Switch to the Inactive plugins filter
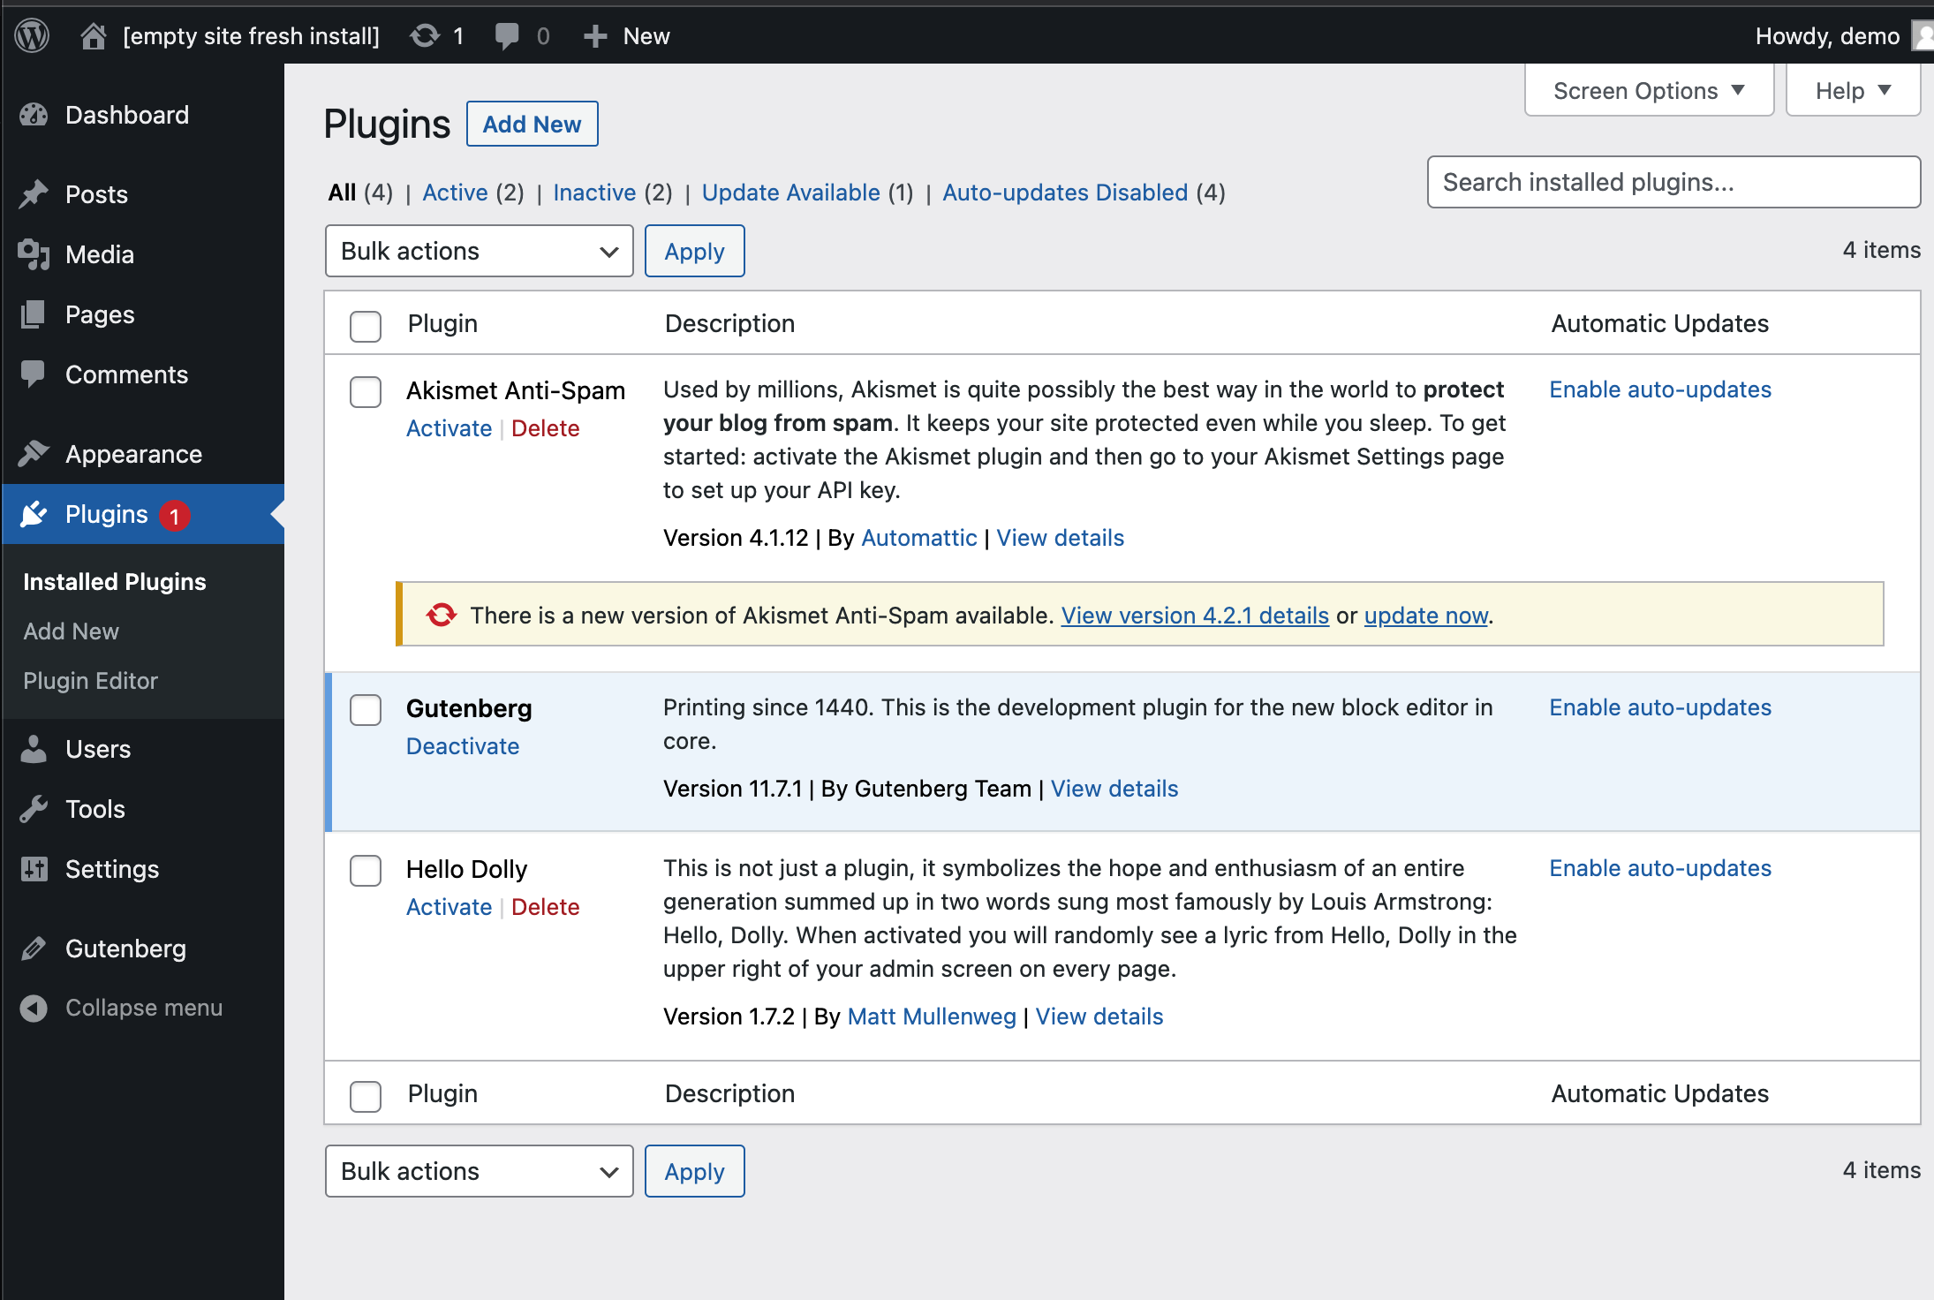 tap(594, 192)
